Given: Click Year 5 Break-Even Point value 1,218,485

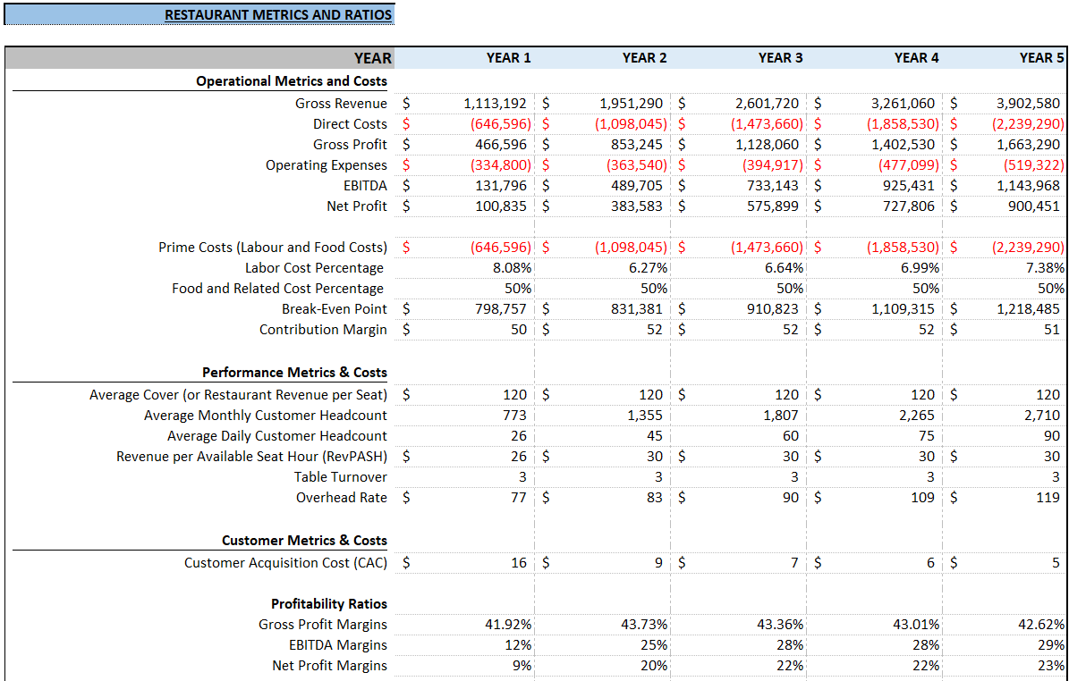Looking at the screenshot, I should tap(1028, 308).
